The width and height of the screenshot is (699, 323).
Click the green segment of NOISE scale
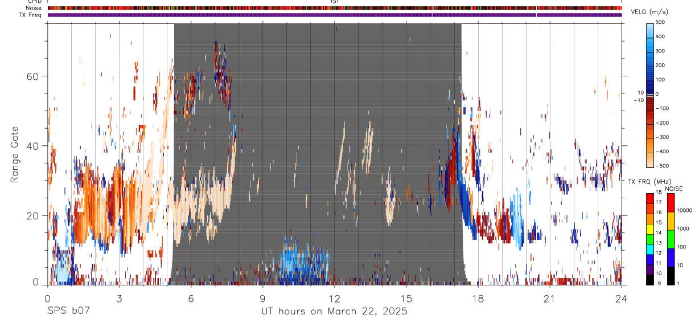click(x=671, y=239)
